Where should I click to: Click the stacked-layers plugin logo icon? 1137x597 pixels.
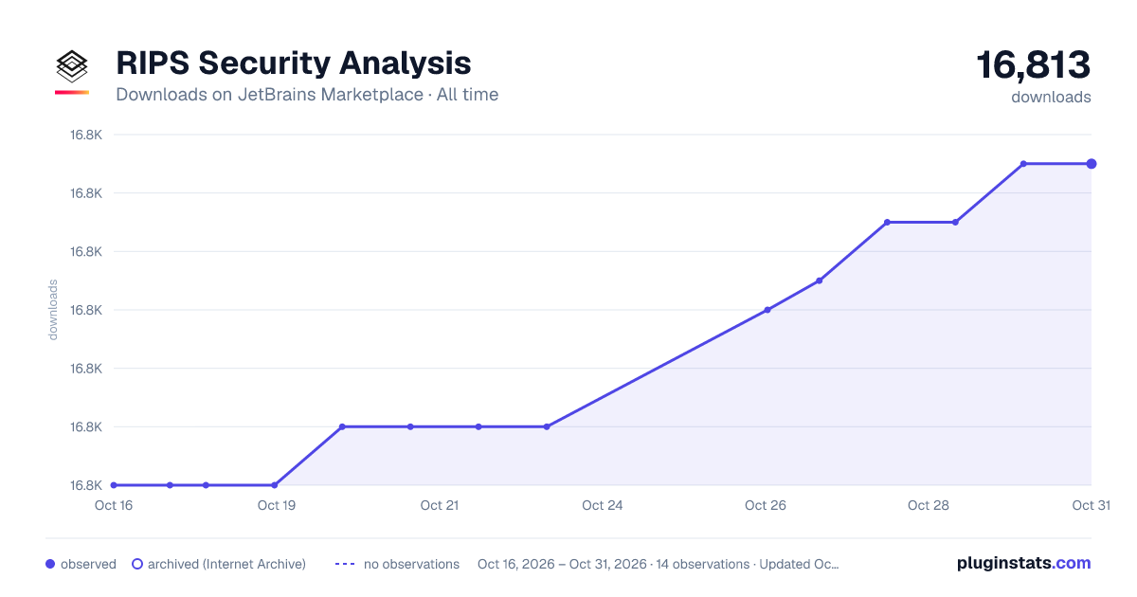pyautogui.click(x=72, y=66)
